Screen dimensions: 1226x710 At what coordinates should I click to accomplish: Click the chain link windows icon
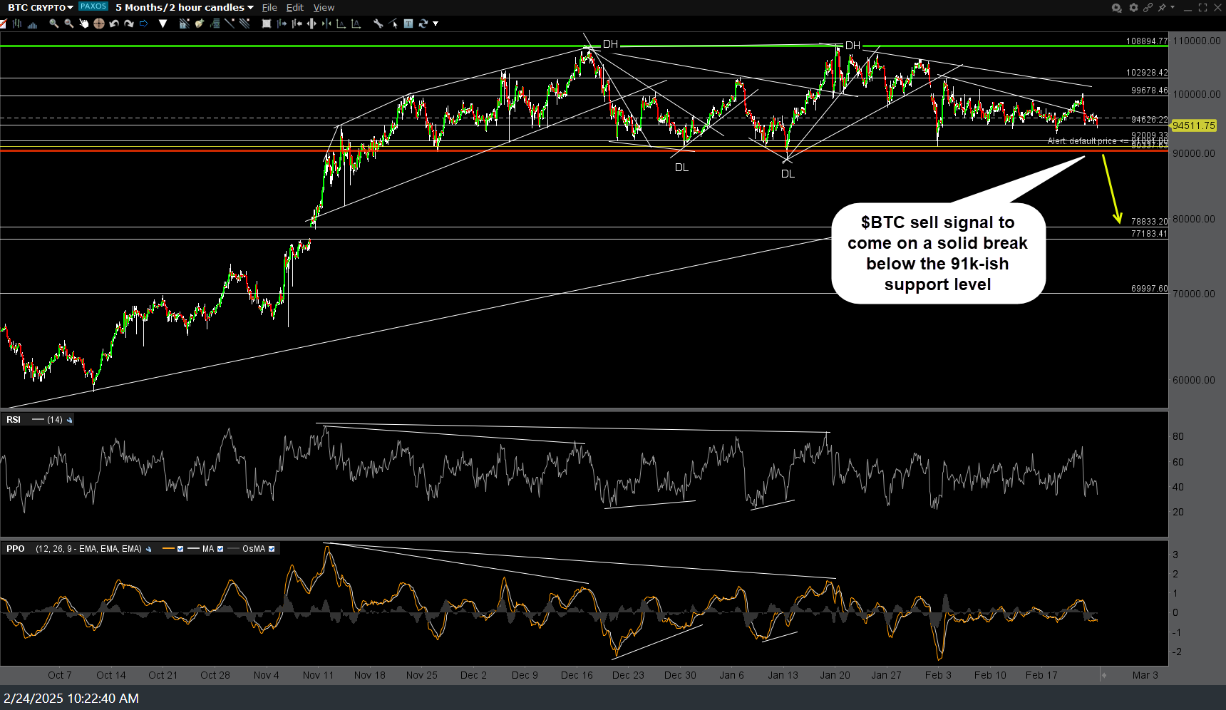(x=1148, y=8)
